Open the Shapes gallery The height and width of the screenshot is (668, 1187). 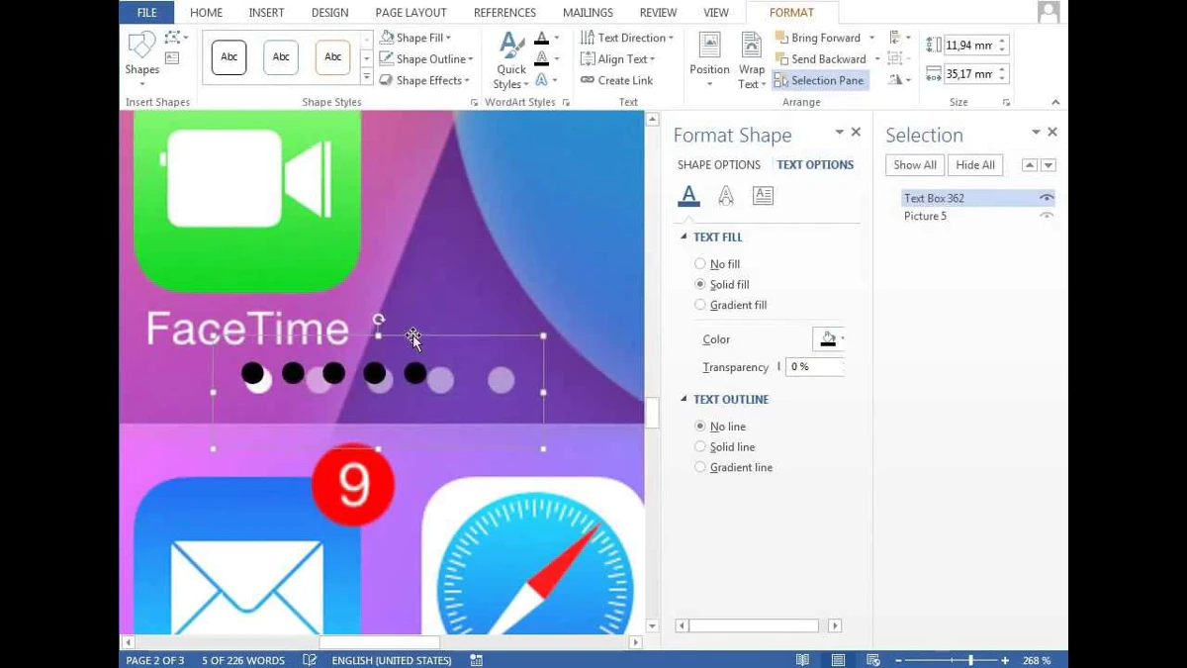coord(141,54)
